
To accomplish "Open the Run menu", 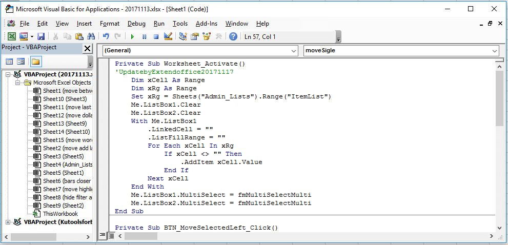I will pos(159,24).
